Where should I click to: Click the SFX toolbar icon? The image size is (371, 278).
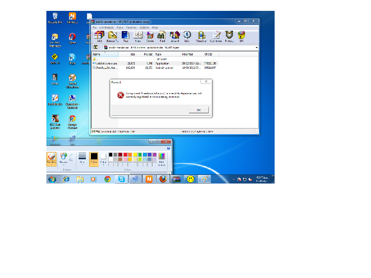pyautogui.click(x=241, y=37)
